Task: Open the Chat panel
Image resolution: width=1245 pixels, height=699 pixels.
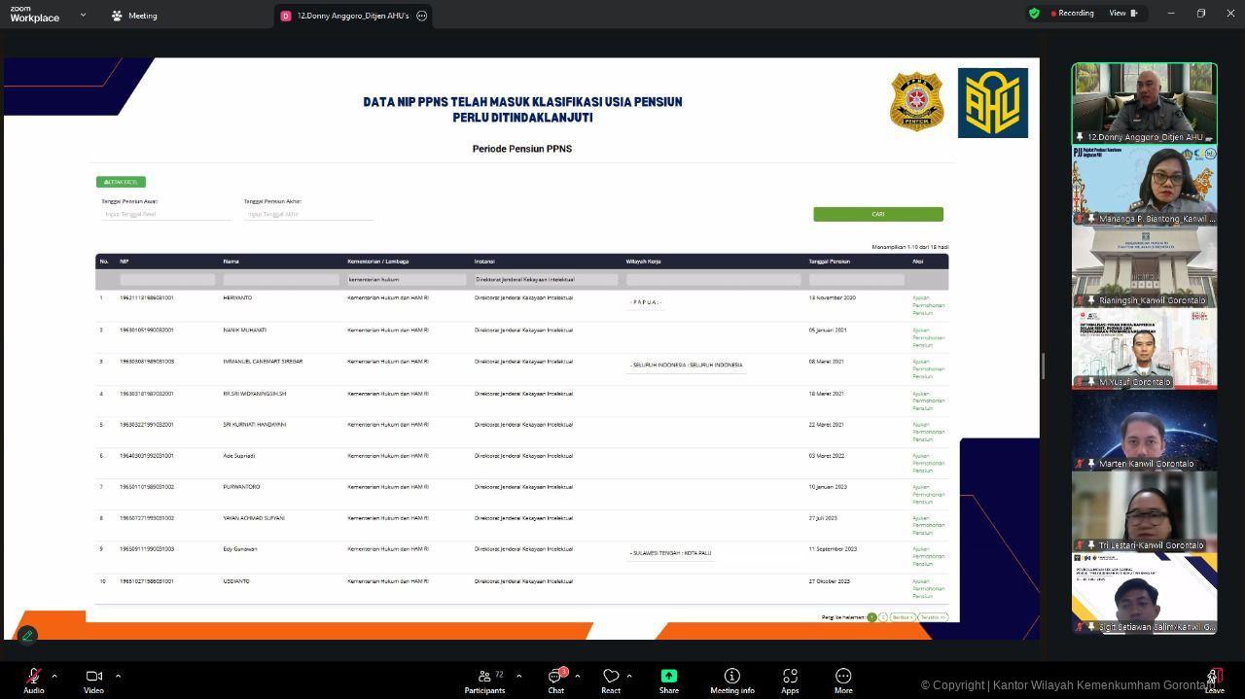Action: tap(555, 677)
